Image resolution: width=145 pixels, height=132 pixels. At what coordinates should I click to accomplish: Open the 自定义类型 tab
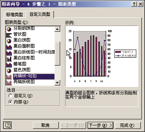click(x=40, y=14)
